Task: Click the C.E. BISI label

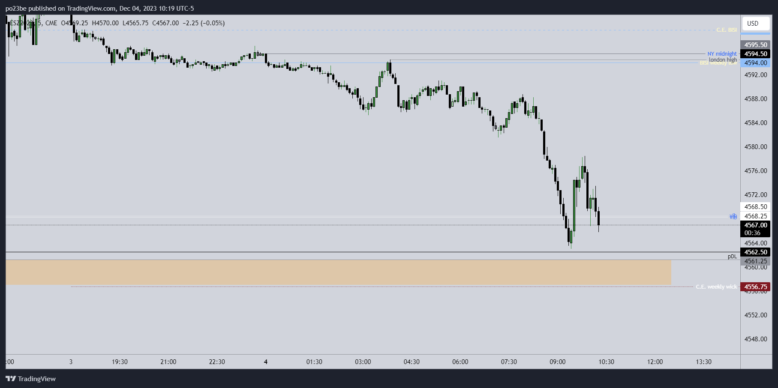Action: point(727,30)
